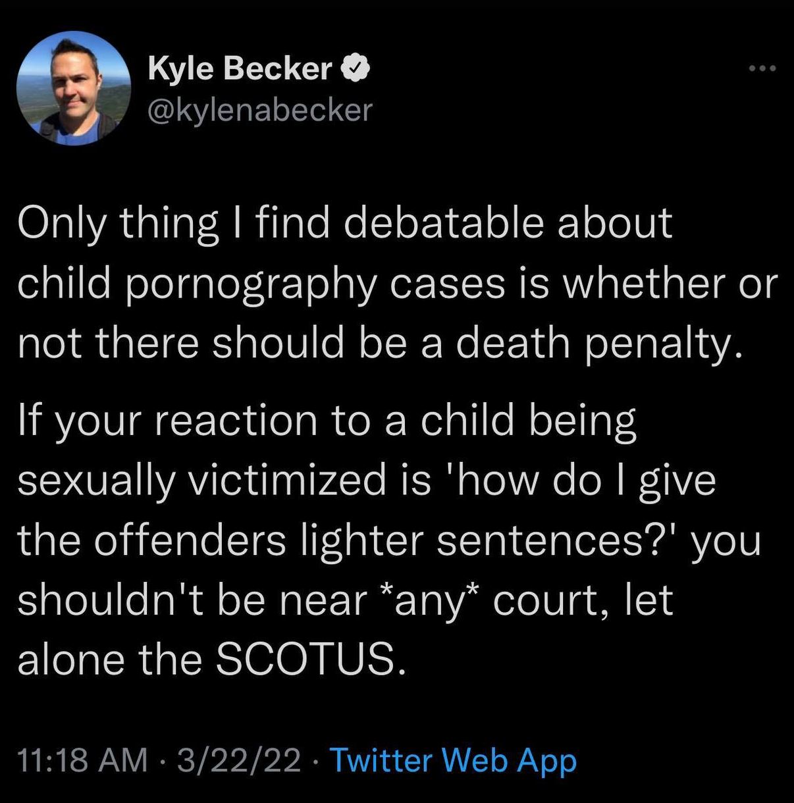Open the @kylenabecker handle link
Screen dimensions: 794x803
pyautogui.click(x=260, y=109)
